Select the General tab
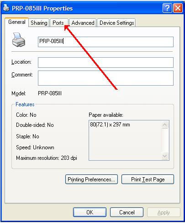185x223 pixels. click(x=17, y=22)
